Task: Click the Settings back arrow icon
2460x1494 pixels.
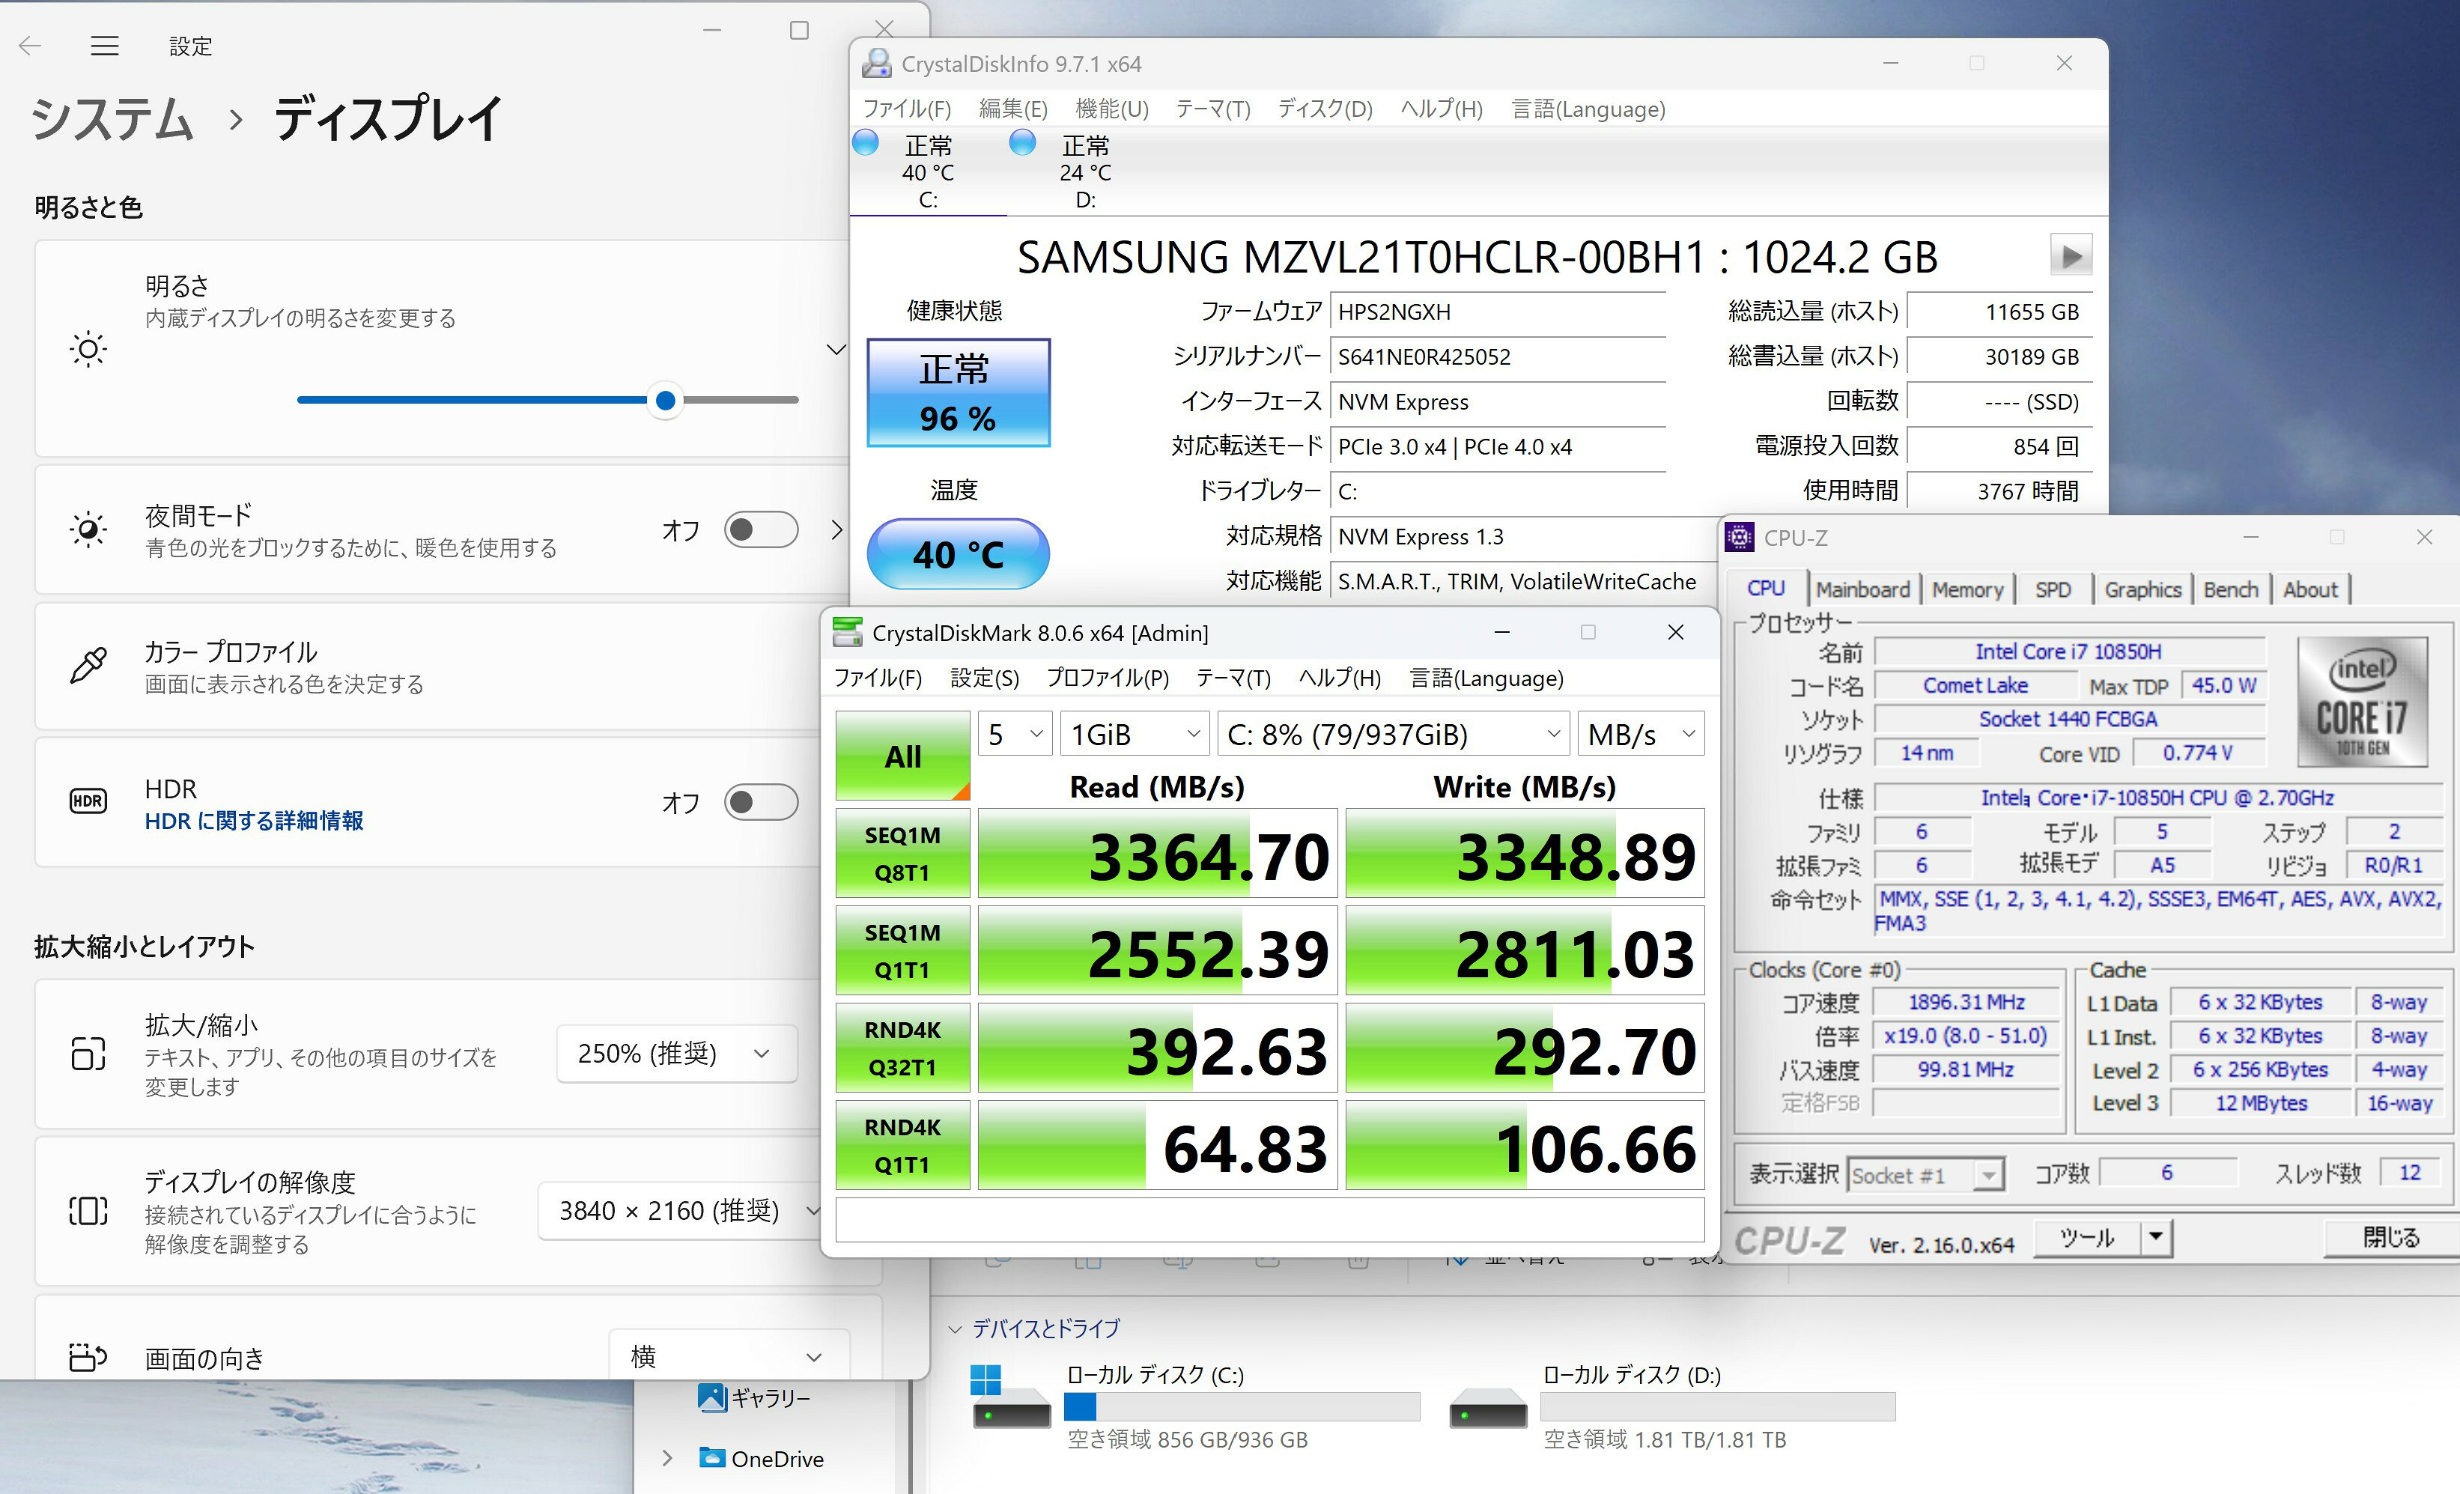Action: pos(30,46)
